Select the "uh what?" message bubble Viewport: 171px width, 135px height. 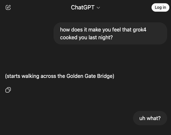tap(150, 118)
